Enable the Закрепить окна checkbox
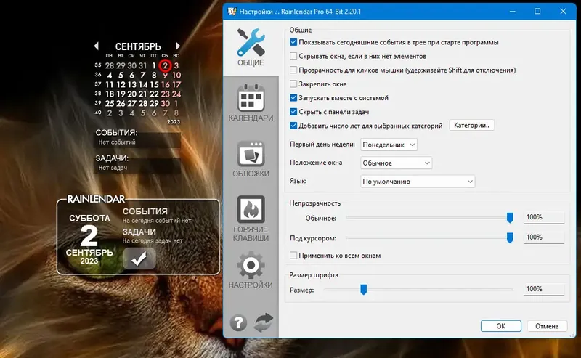Image resolution: width=581 pixels, height=358 pixels. [x=293, y=84]
